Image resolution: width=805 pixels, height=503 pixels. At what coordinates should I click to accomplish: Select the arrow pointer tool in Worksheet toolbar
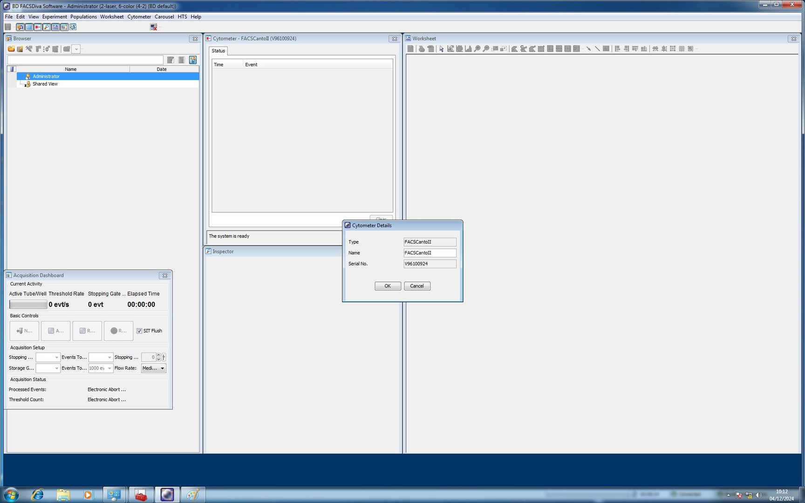click(x=442, y=48)
